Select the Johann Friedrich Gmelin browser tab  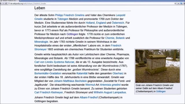[x=10, y=1]
